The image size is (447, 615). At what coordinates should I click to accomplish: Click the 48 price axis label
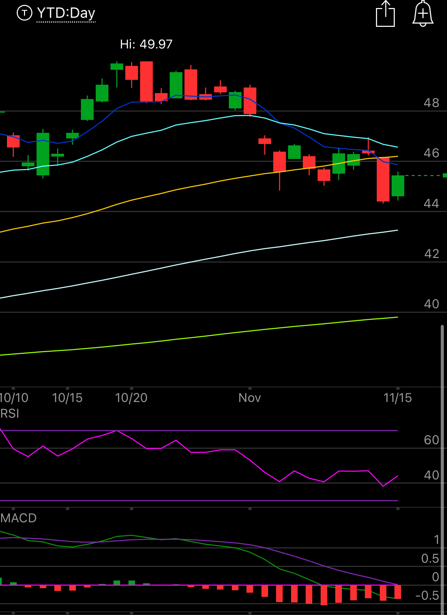coord(431,103)
